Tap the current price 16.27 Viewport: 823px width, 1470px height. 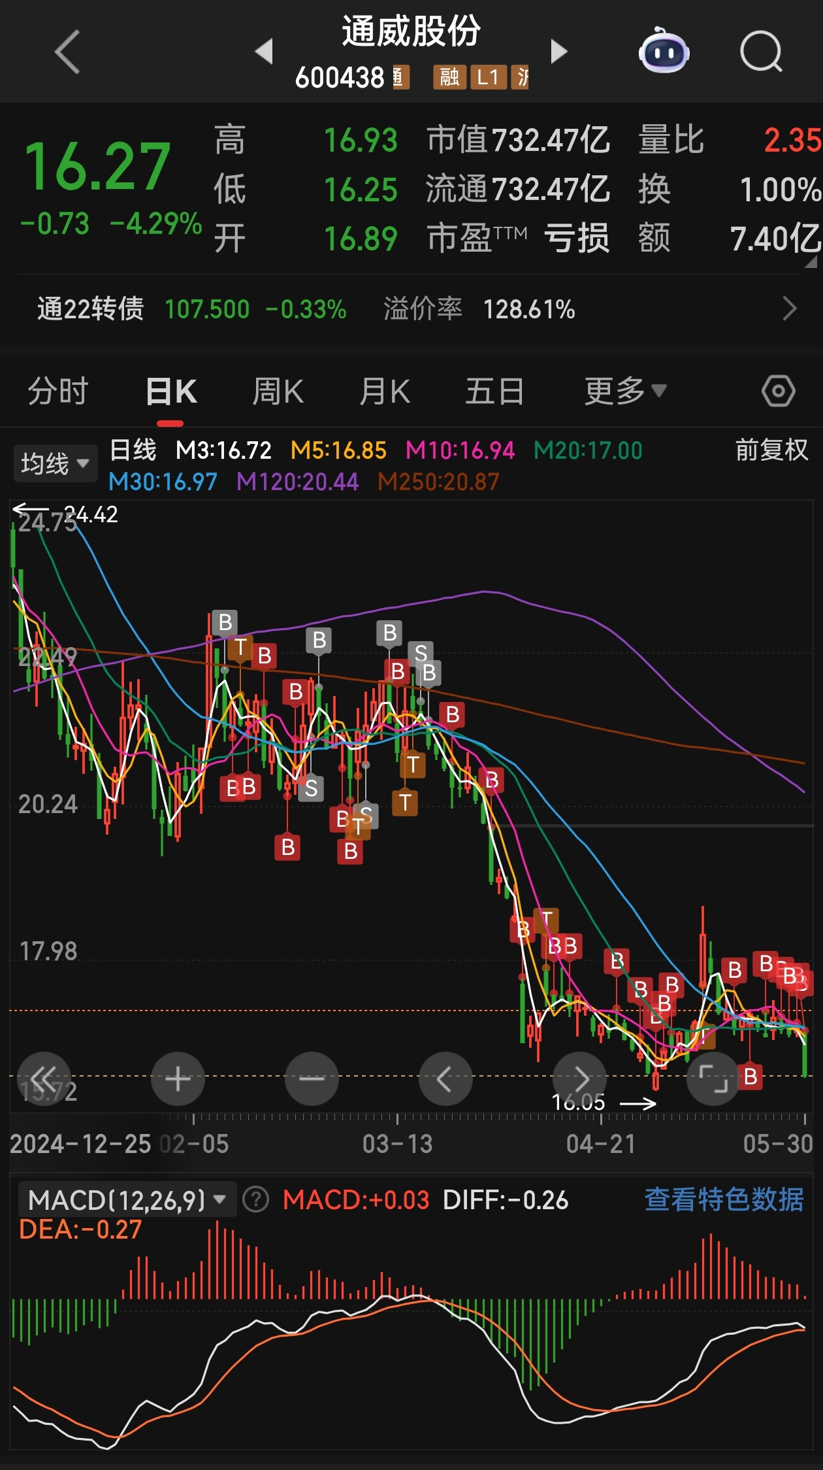[x=97, y=167]
